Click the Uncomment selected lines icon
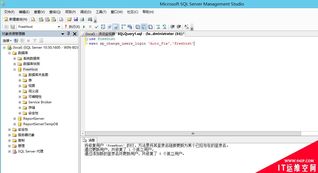 164,27
